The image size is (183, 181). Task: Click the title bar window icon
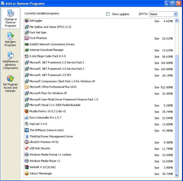(x=3, y=3)
